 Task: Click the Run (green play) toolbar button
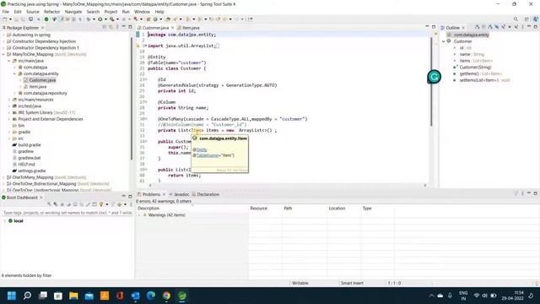pyautogui.click(x=100, y=19)
